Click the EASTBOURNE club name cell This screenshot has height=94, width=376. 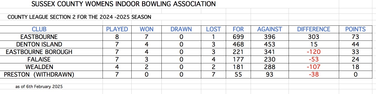pyautogui.click(x=39, y=37)
